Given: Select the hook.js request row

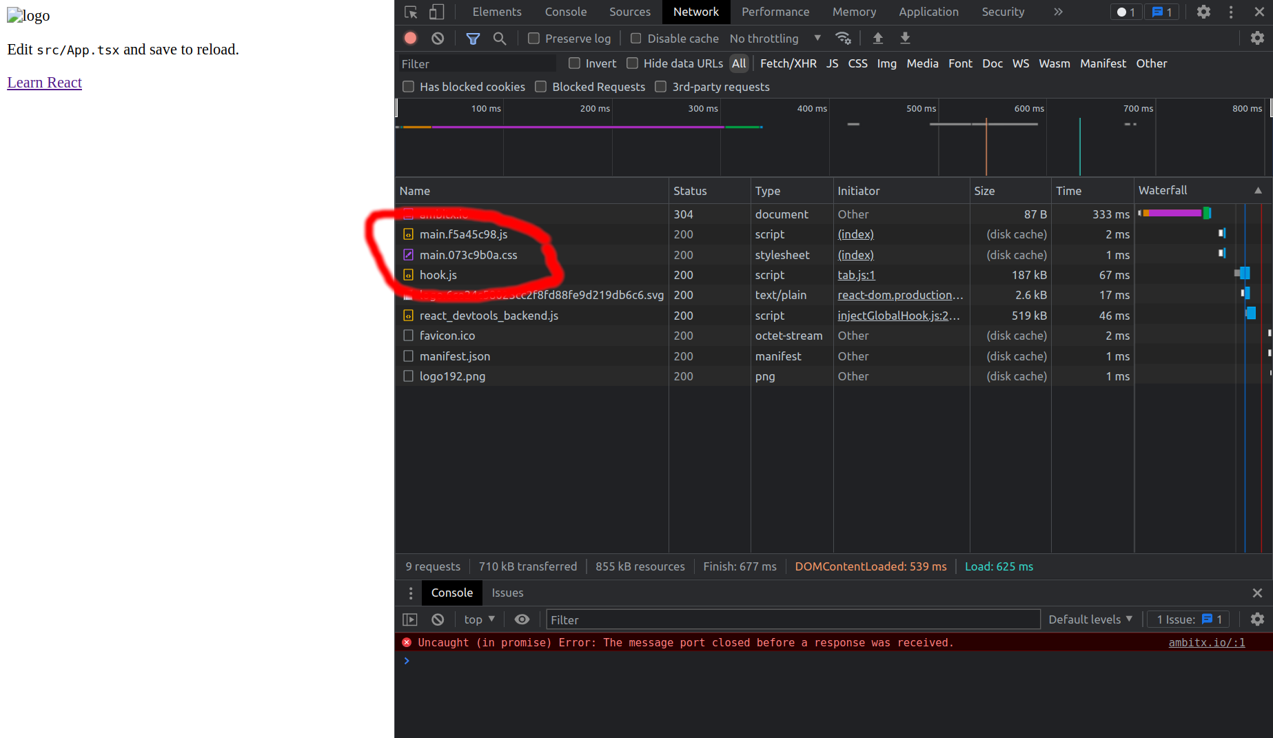Looking at the screenshot, I should coord(834,275).
